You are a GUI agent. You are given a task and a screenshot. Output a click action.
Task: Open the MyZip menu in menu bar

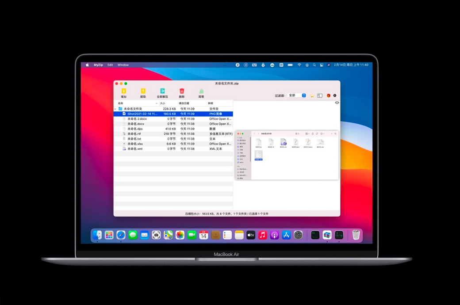(x=98, y=65)
